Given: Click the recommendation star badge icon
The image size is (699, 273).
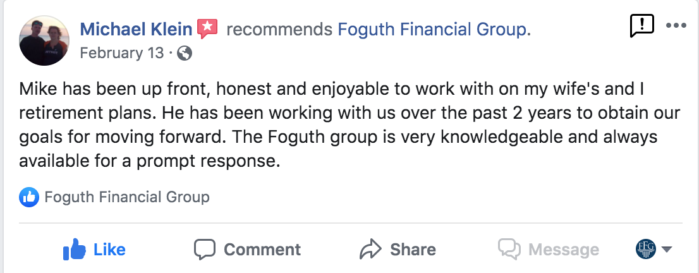Looking at the screenshot, I should click(207, 28).
